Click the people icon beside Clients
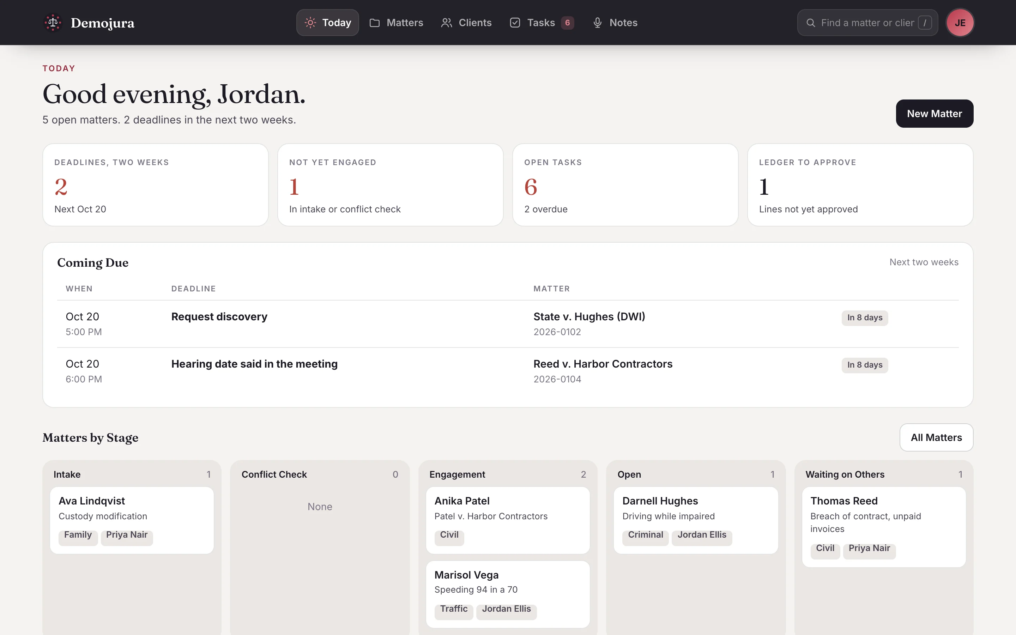Viewport: 1016px width, 635px height. click(x=447, y=23)
